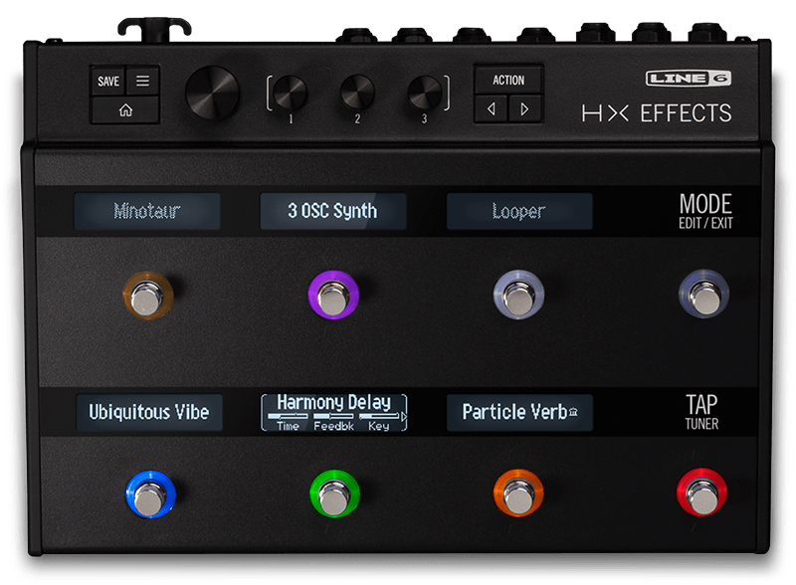Image resolution: width=796 pixels, height=585 pixels.
Task: Toggle the blue Ubiquitous Vibe footswitch
Action: click(x=151, y=494)
